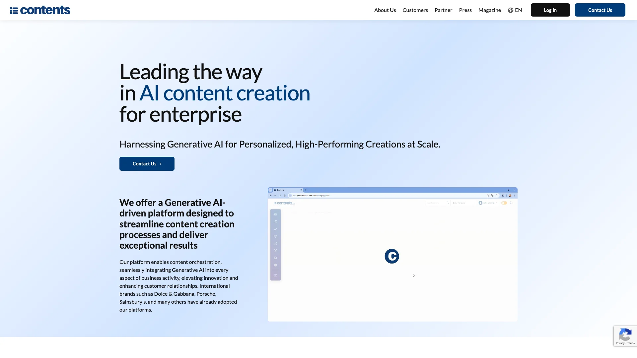Click the globe/language icon
Viewport: 637px width, 358px height.
[511, 10]
